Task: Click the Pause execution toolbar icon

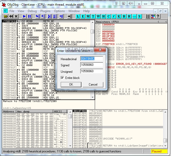Action: [30, 16]
